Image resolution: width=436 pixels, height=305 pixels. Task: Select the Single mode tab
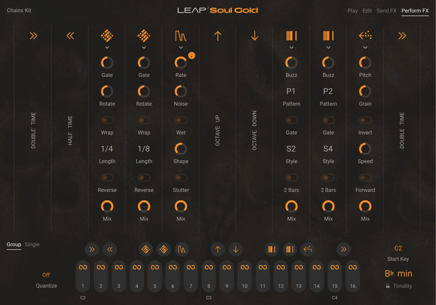point(32,244)
